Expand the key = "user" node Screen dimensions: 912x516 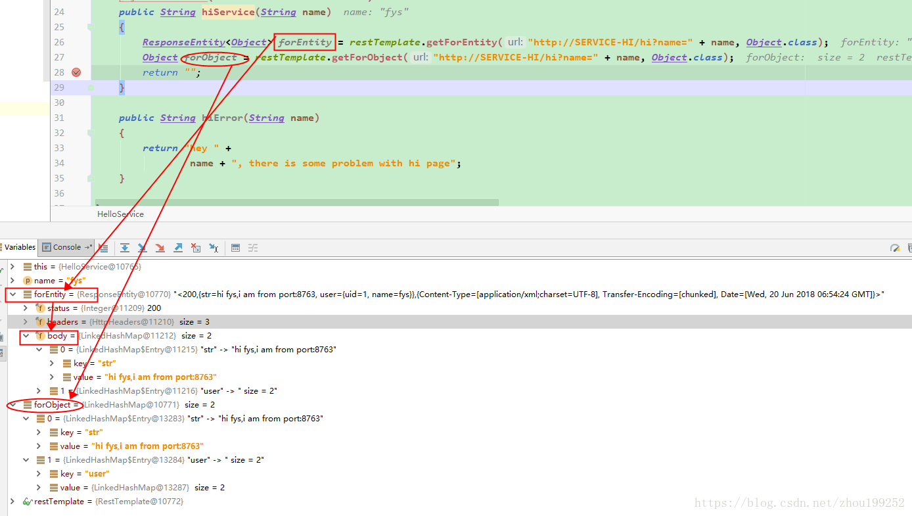point(39,474)
